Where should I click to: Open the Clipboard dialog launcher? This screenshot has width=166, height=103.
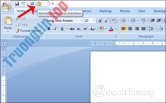click(41, 36)
